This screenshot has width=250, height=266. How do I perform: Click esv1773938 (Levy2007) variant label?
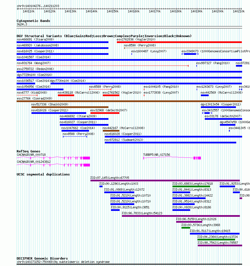pos(161,93)
